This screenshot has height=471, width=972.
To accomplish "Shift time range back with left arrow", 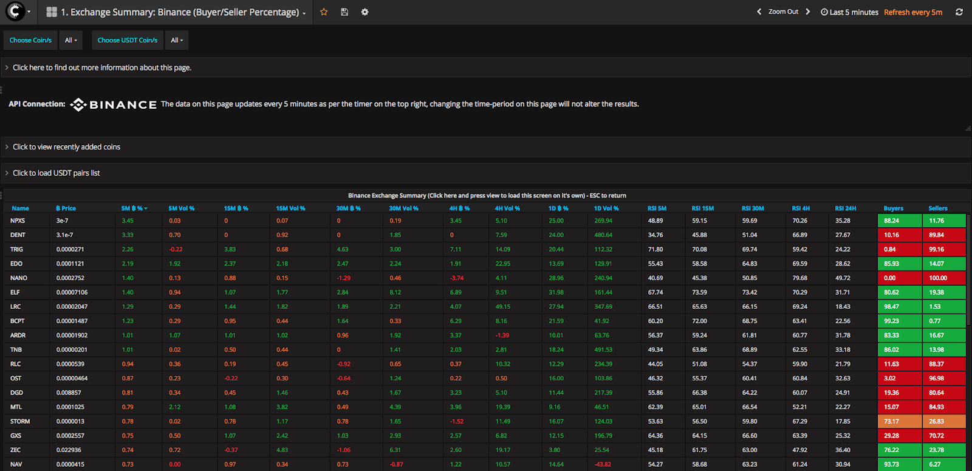I will click(759, 12).
